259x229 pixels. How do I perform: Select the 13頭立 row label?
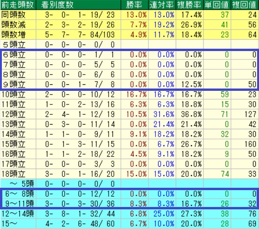tap(14, 124)
